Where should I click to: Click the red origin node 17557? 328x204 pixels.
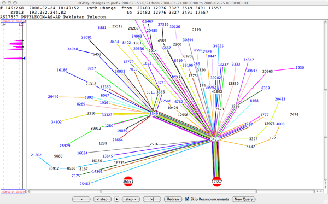click(x=216, y=182)
